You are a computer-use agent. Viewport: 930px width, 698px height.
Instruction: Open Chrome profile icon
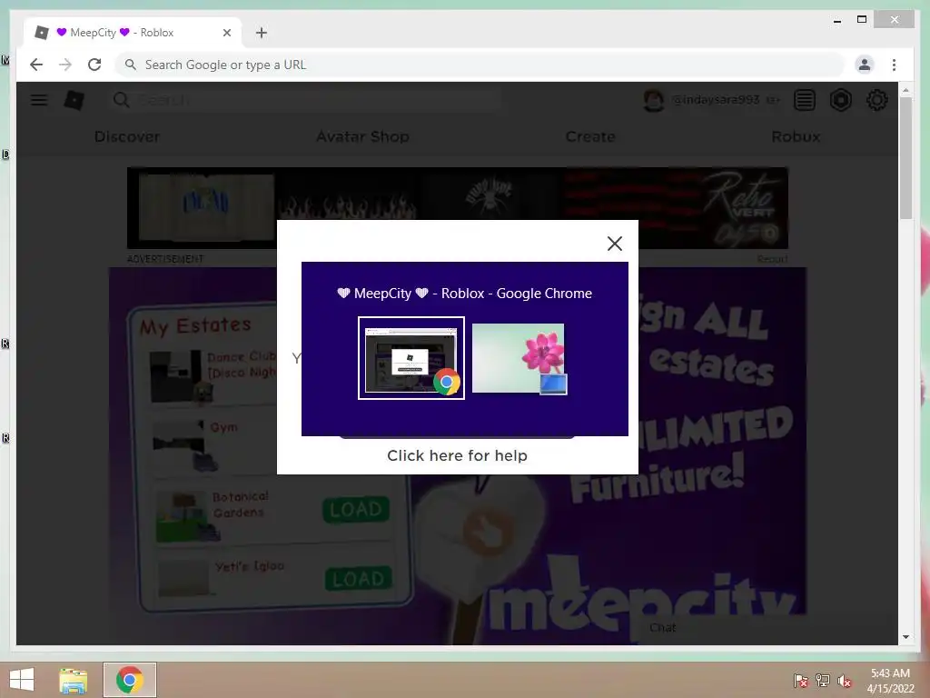(x=865, y=65)
